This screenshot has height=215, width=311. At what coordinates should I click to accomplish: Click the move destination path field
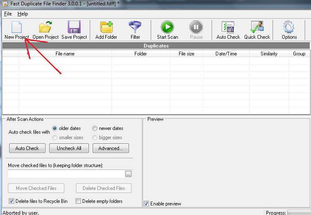(66, 174)
